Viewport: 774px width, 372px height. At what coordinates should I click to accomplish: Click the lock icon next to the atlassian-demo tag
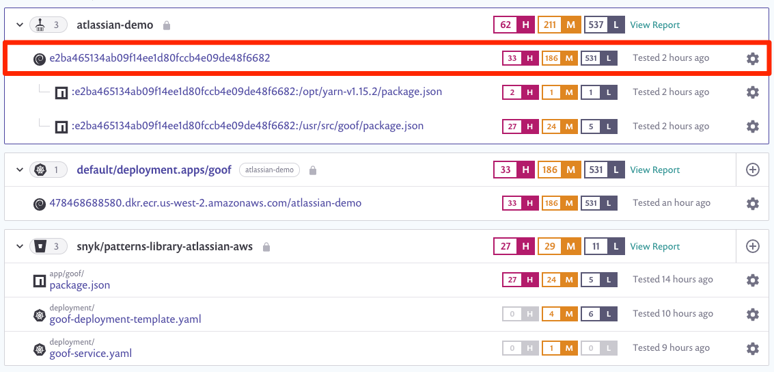312,170
